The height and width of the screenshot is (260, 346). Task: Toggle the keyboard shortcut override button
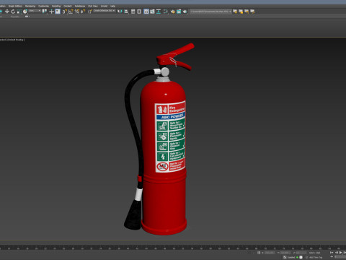click(x=58, y=12)
